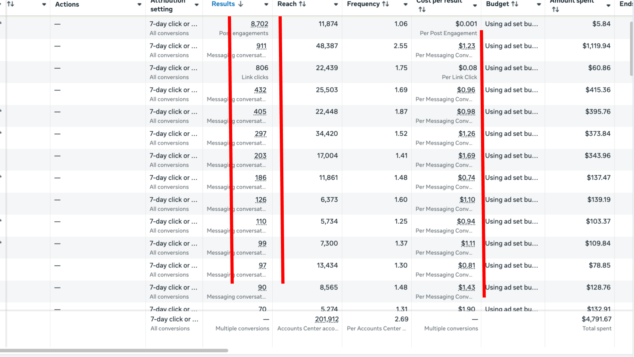Screen dimensions: 634x357
Task: Sort using the Budget arrows icon
Action: pos(515,4)
